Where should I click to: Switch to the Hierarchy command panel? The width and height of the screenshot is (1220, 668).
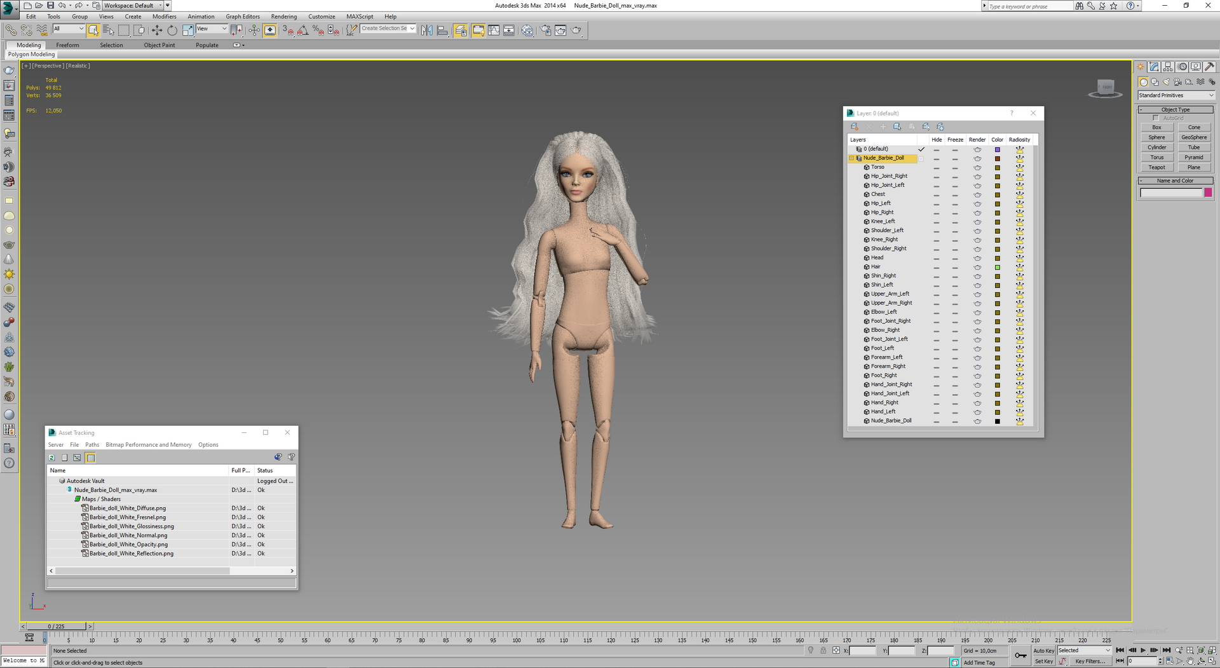coord(1168,67)
